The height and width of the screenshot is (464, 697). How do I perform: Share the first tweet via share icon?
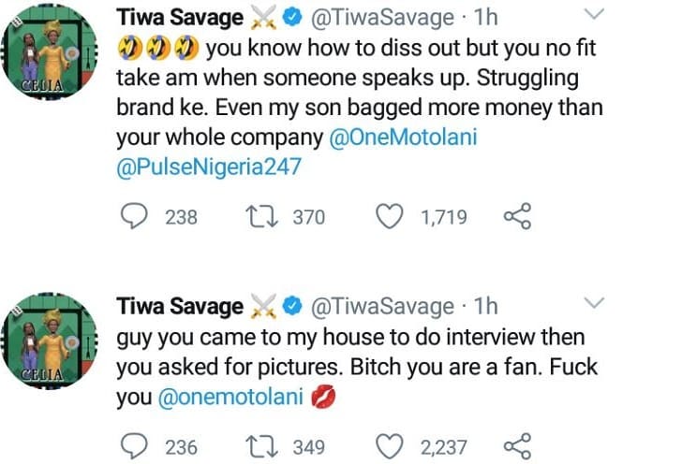[x=517, y=217]
